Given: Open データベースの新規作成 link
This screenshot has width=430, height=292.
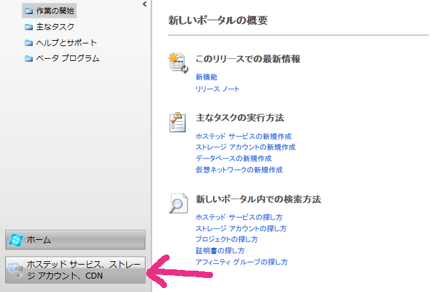Looking at the screenshot, I should [234, 158].
